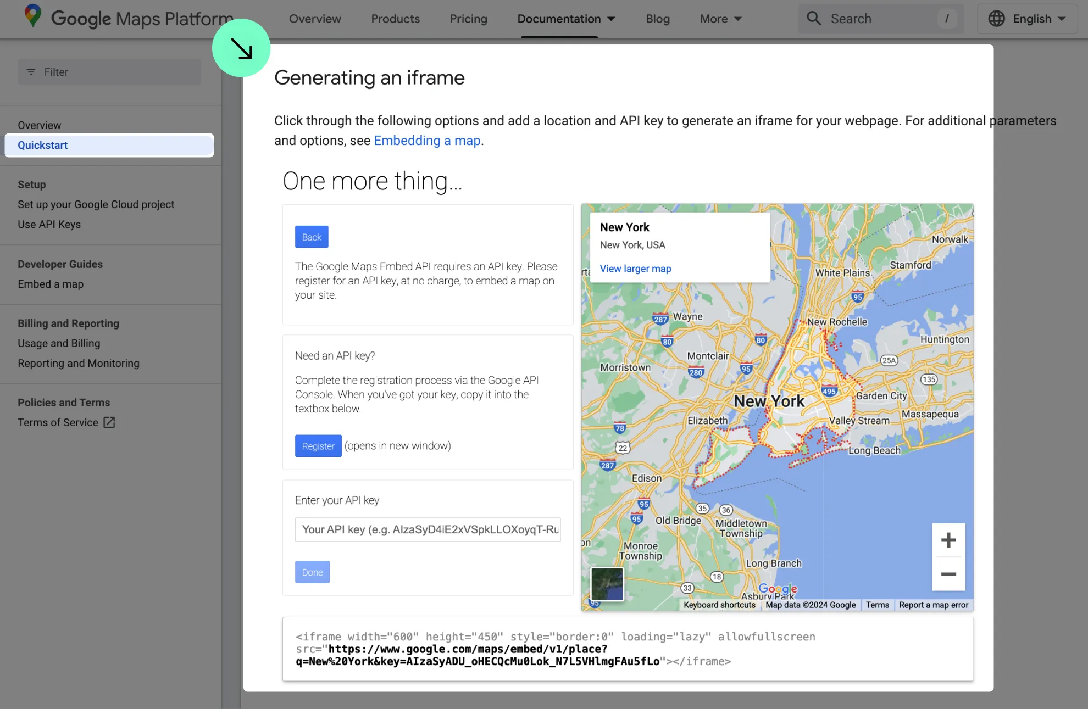The image size is (1088, 709).
Task: Click Report a map error
Action: tap(934, 605)
